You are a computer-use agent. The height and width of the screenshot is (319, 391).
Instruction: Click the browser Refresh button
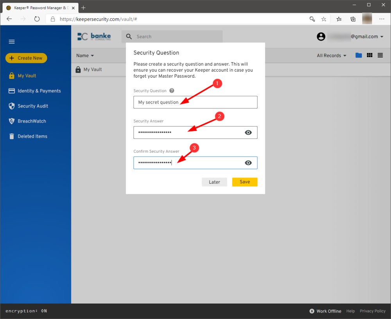pyautogui.click(x=37, y=19)
